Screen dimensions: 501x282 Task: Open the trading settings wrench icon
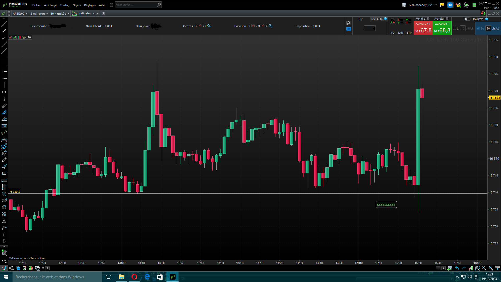point(349,23)
